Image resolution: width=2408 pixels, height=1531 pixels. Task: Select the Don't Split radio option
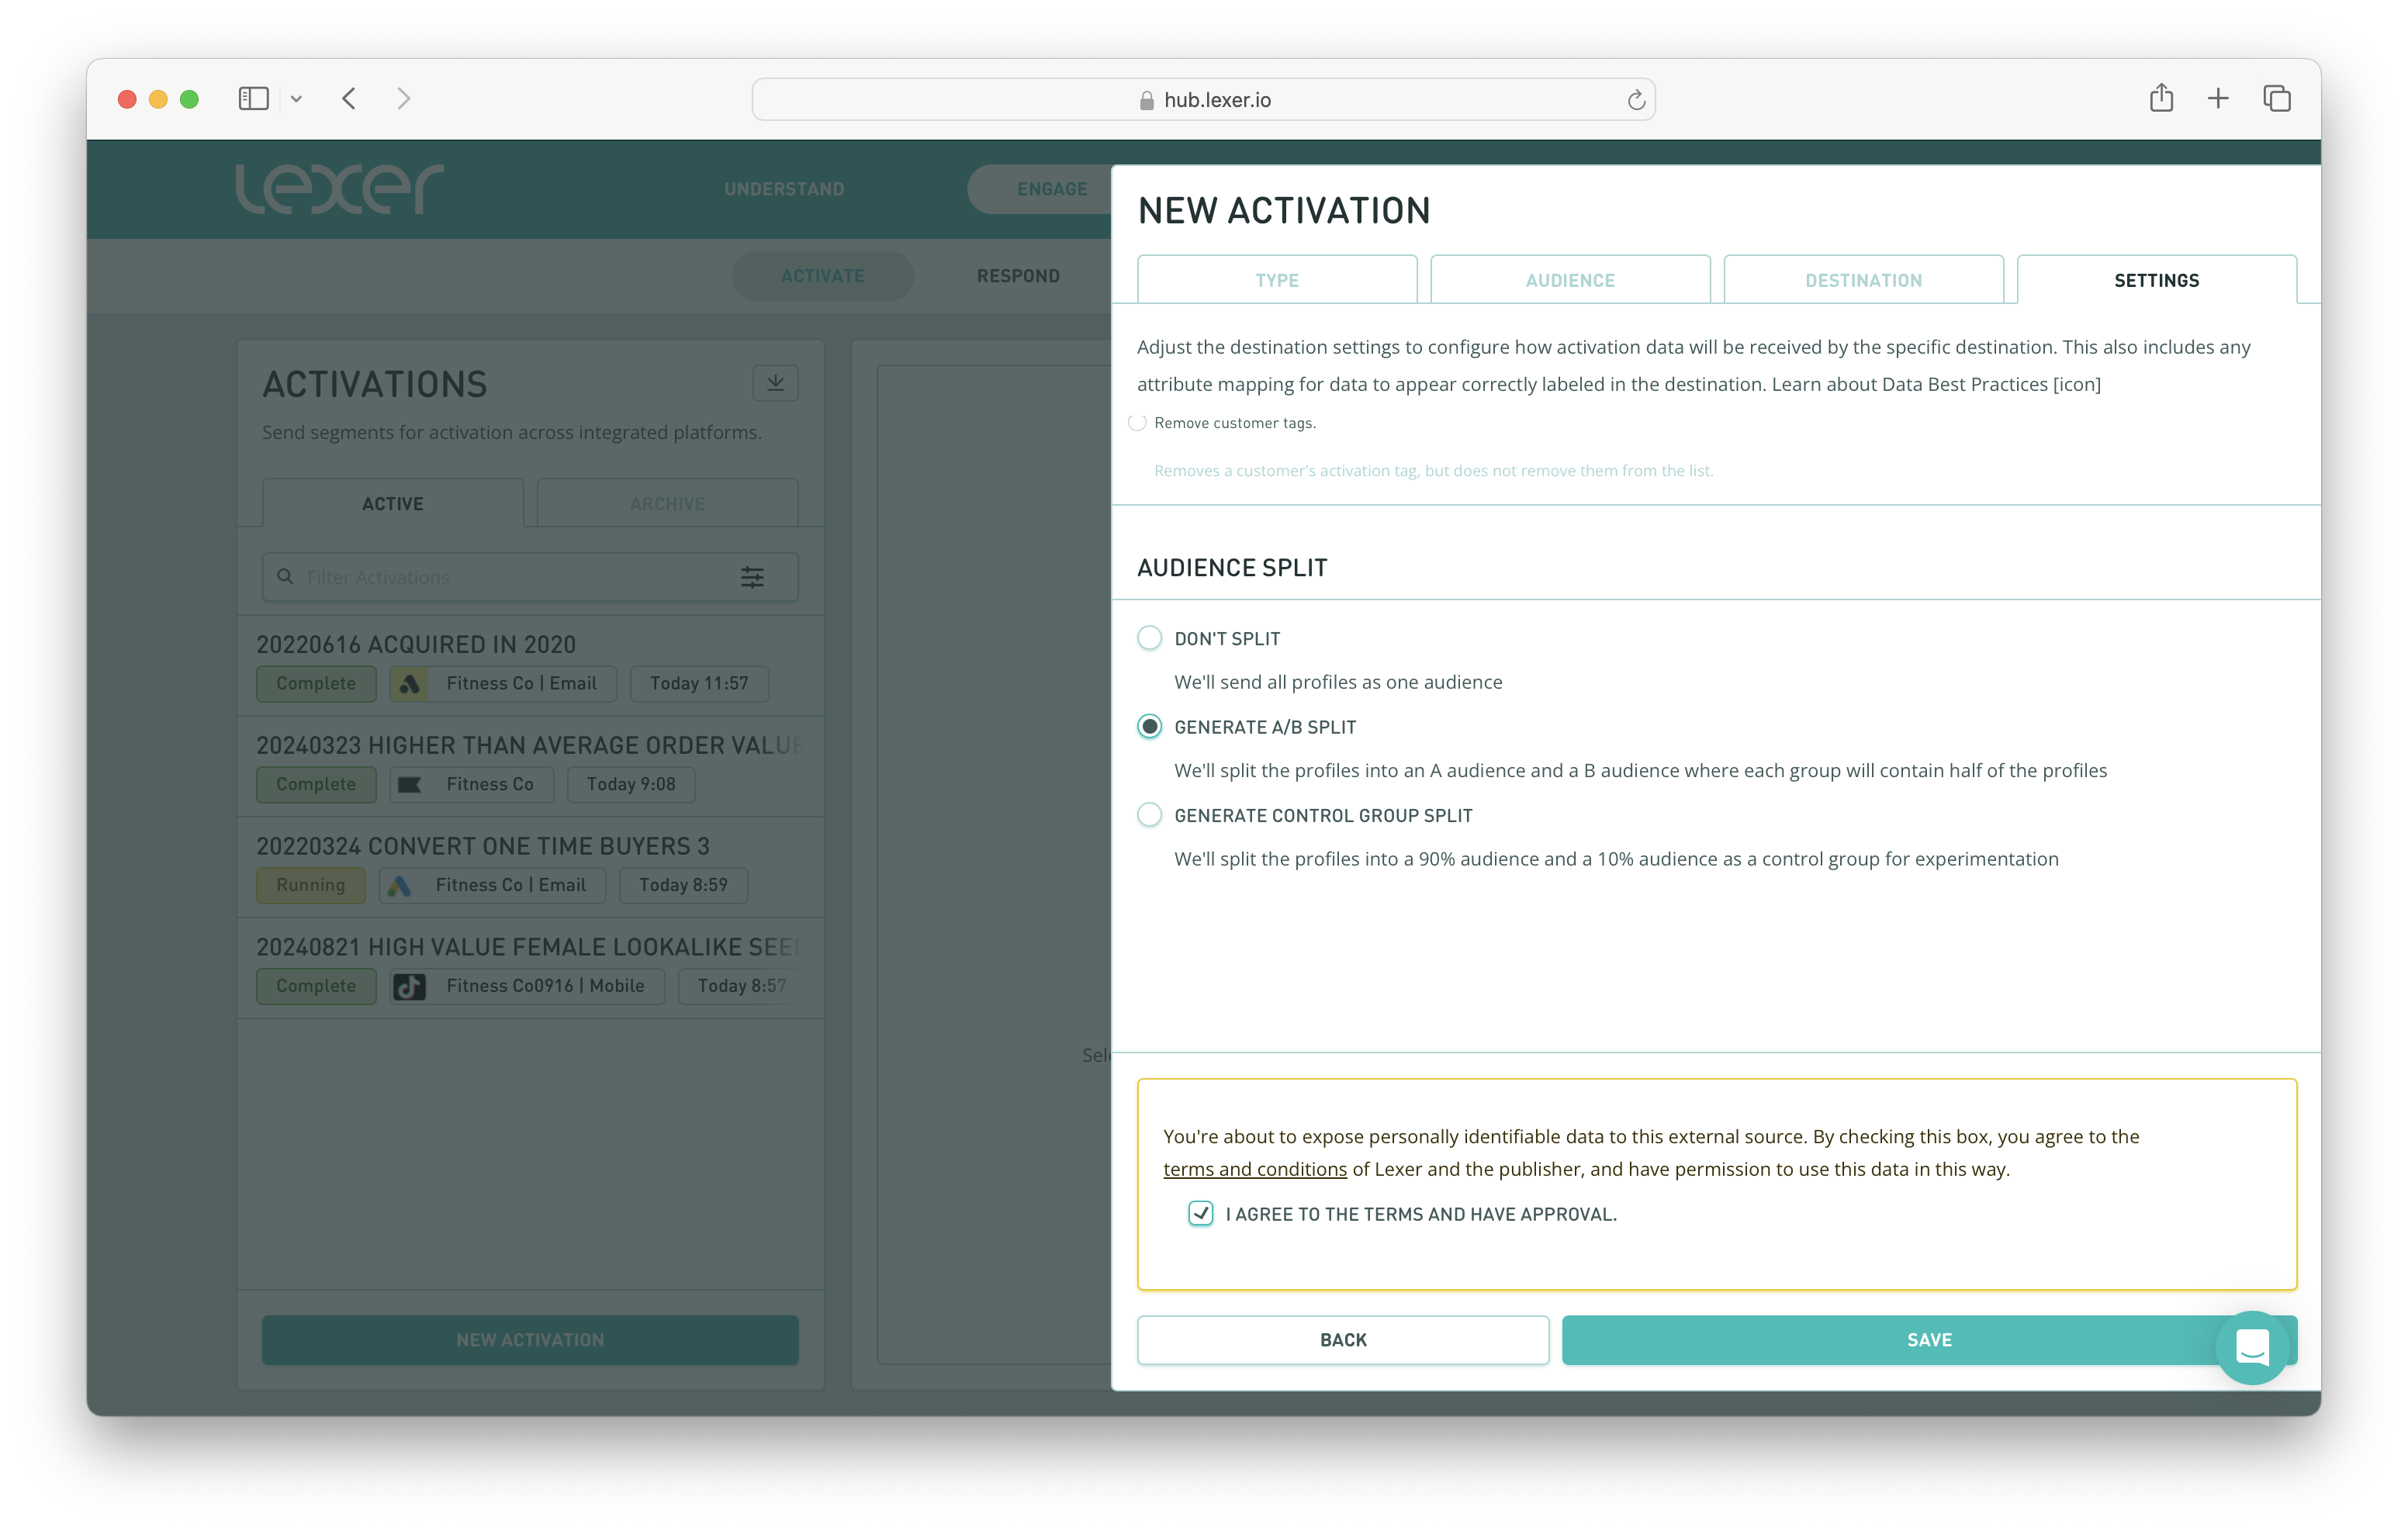tap(1150, 638)
